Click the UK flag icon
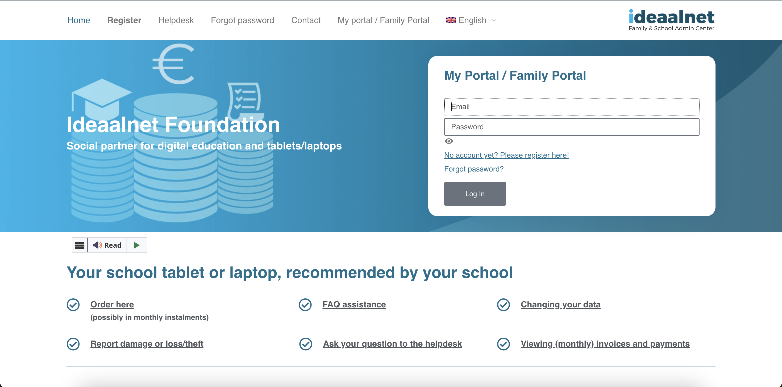Viewport: 782px width, 387px height. point(451,20)
